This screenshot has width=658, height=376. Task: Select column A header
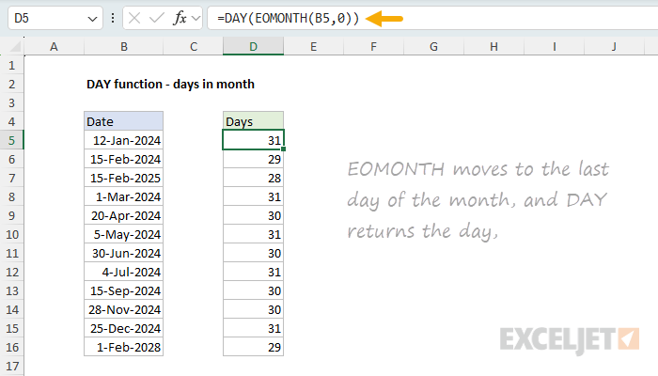click(54, 47)
